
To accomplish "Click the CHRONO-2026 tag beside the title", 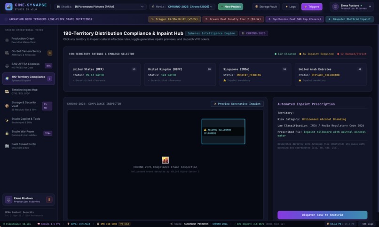I will click(x=253, y=33).
